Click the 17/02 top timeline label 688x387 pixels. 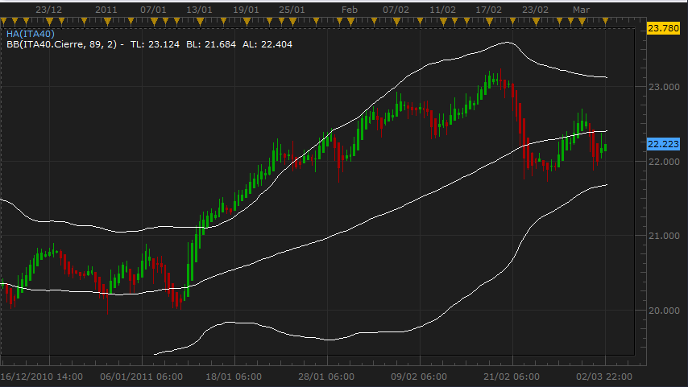(x=488, y=10)
